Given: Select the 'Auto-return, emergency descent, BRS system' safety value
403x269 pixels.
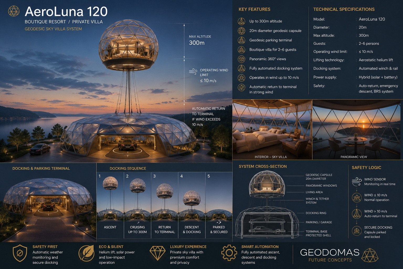Looking at the screenshot, I should [378, 89].
